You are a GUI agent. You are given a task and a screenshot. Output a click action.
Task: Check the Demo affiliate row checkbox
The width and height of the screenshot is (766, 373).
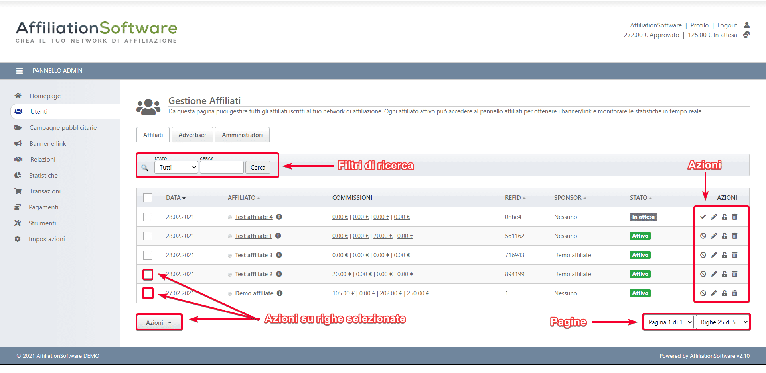148,293
